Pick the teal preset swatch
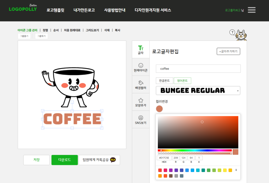The height and width of the screenshot is (183, 269). (x=203, y=170)
